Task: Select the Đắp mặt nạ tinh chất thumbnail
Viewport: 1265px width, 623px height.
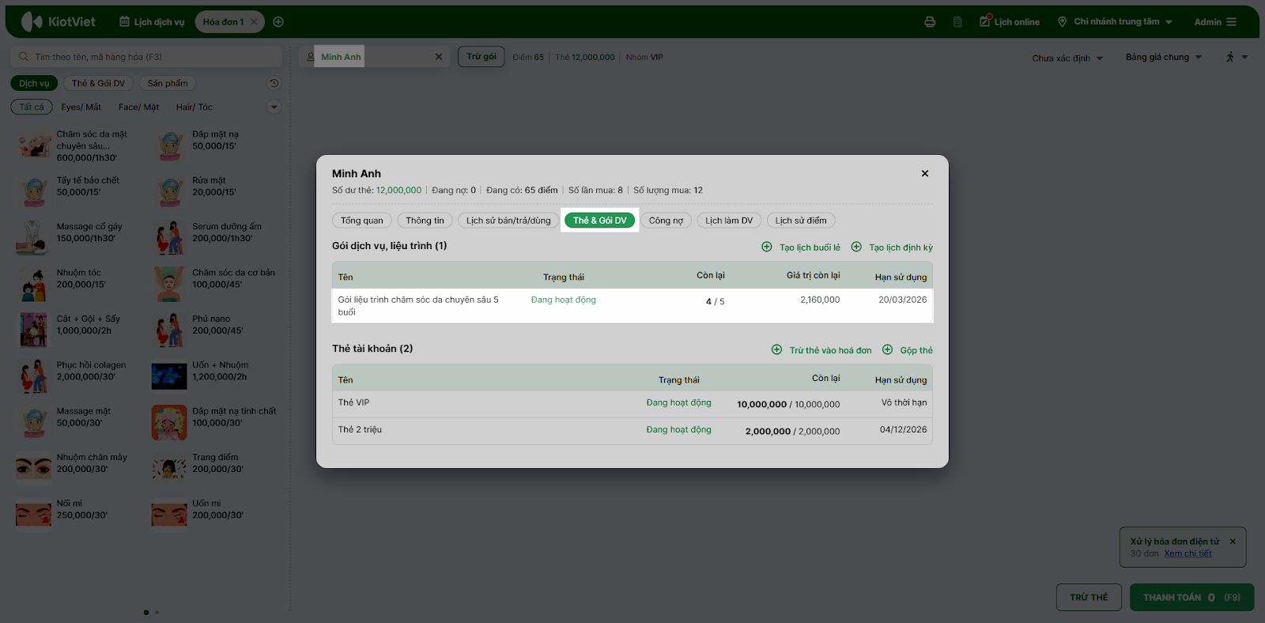Action: coord(169,423)
